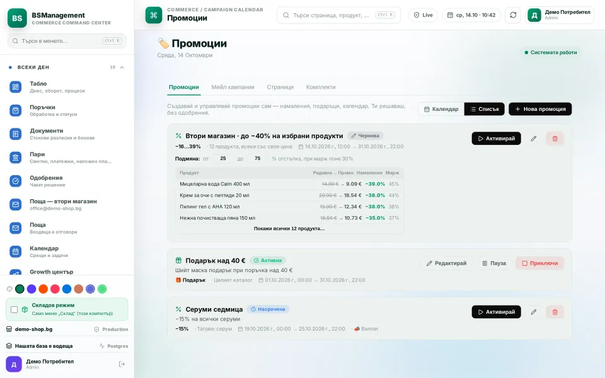Viewport: 605px width, 378px height.
Task: Open the Мейл кампании tab
Action: pyautogui.click(x=233, y=87)
